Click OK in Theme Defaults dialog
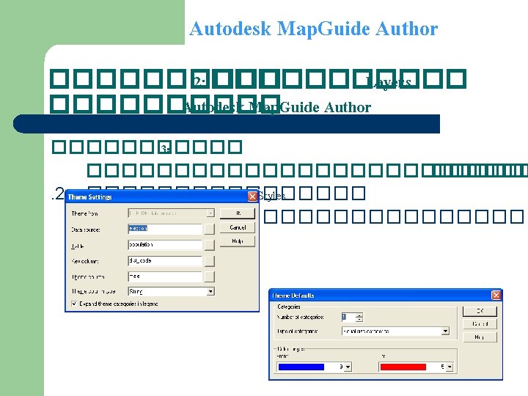Image resolution: width=528 pixels, height=396 pixels. [x=480, y=311]
